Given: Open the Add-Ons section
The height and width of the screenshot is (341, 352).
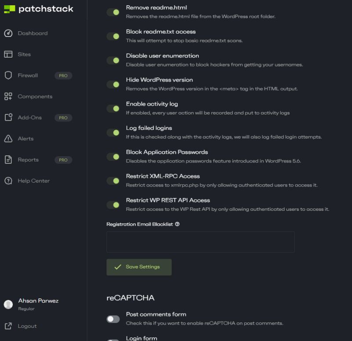Looking at the screenshot, I should tap(30, 117).
